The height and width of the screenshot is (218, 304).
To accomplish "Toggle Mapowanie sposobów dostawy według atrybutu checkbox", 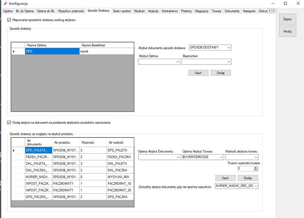I will (9, 20).
